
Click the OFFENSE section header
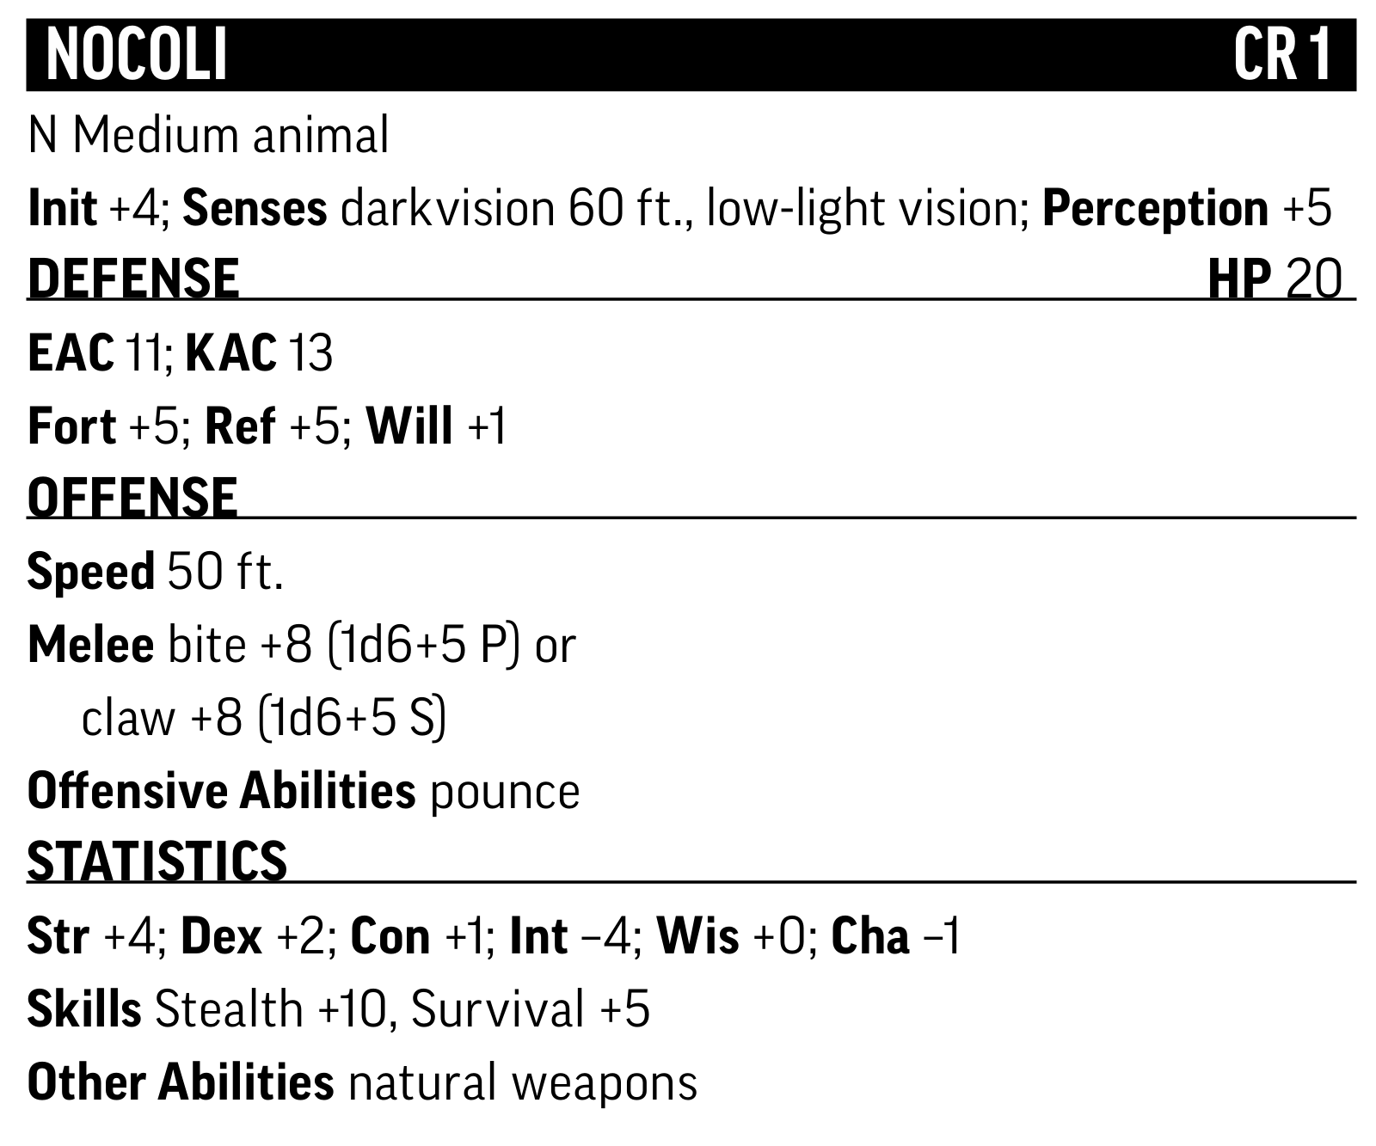[132, 497]
